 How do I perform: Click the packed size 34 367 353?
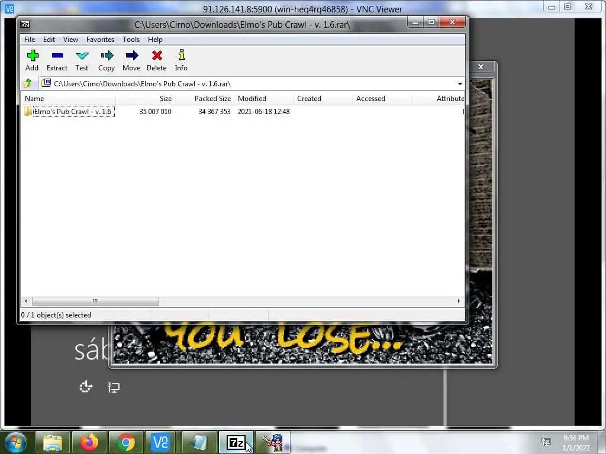coord(214,112)
